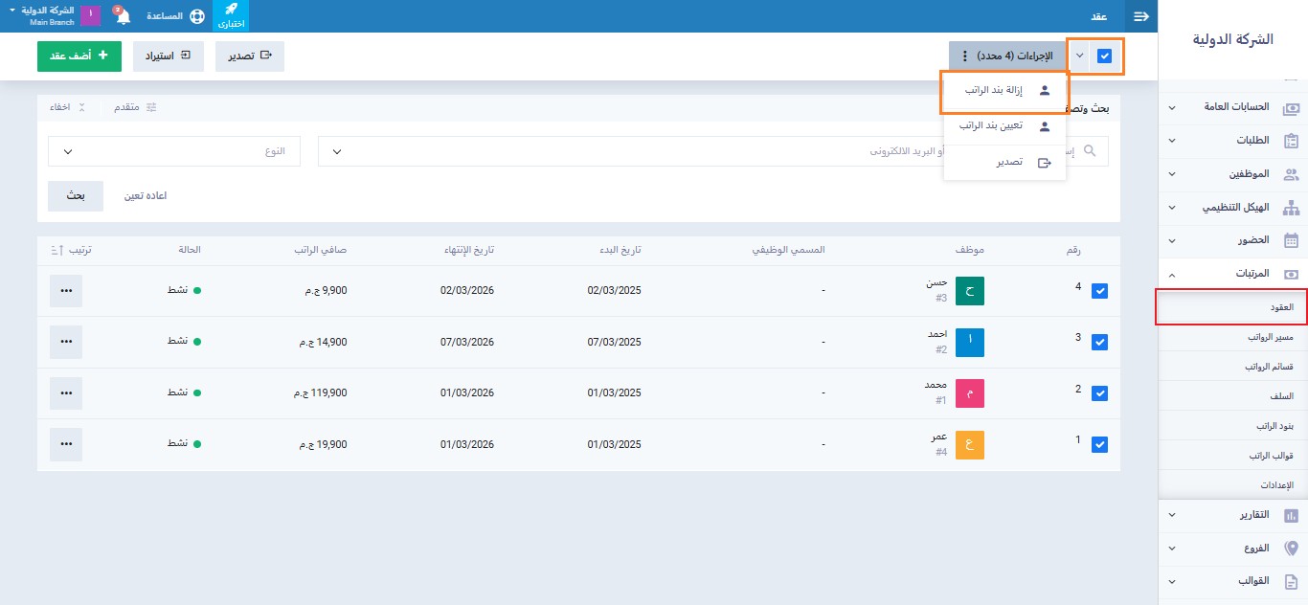The image size is (1308, 605).
Task: Click the اخفاء hide filter icon
Action: (x=81, y=107)
